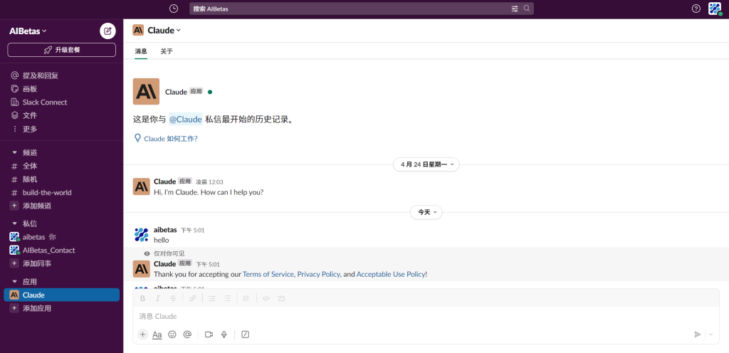Click the magnifier search icon
Screen dimensions: 729x353
(x=526, y=9)
